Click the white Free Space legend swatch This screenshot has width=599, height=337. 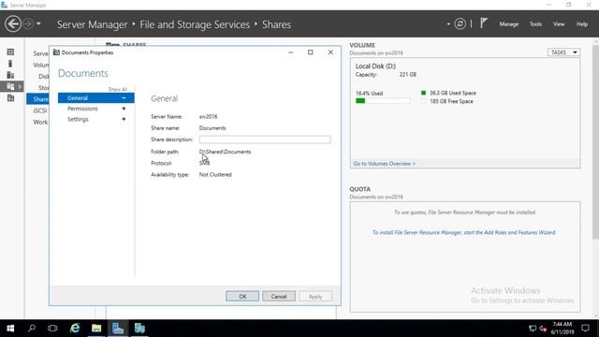(423, 101)
